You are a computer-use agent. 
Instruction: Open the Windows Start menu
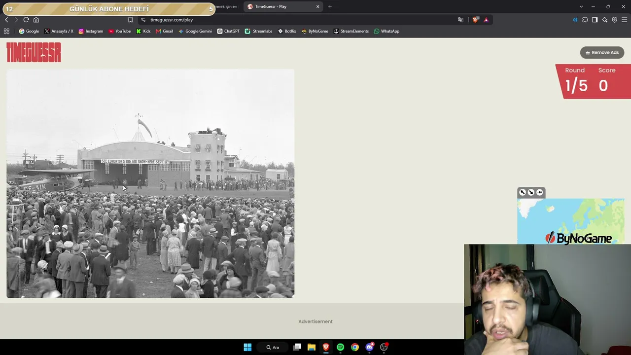pos(247,347)
